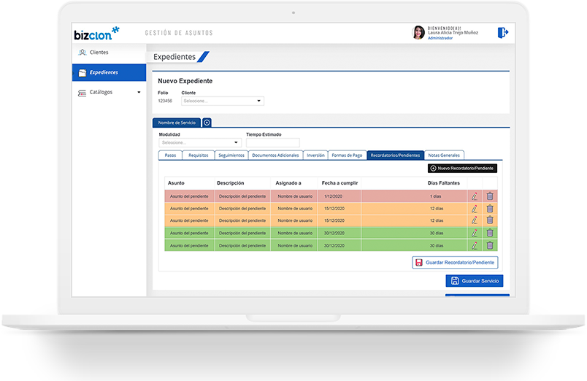Click edit pencil in last green row
The height and width of the screenshot is (381, 587).
point(475,245)
